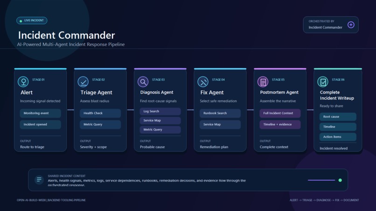Screen dimensions: 376x211
Task: Click the Incoming signal detected text
Action: [40, 101]
